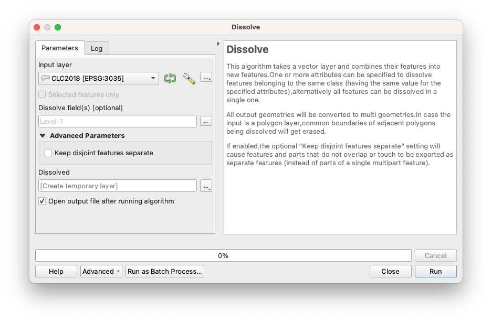Image resolution: width=492 pixels, height=322 pixels.
Task: Click the green iterate over layer icon
Action: pyautogui.click(x=170, y=78)
